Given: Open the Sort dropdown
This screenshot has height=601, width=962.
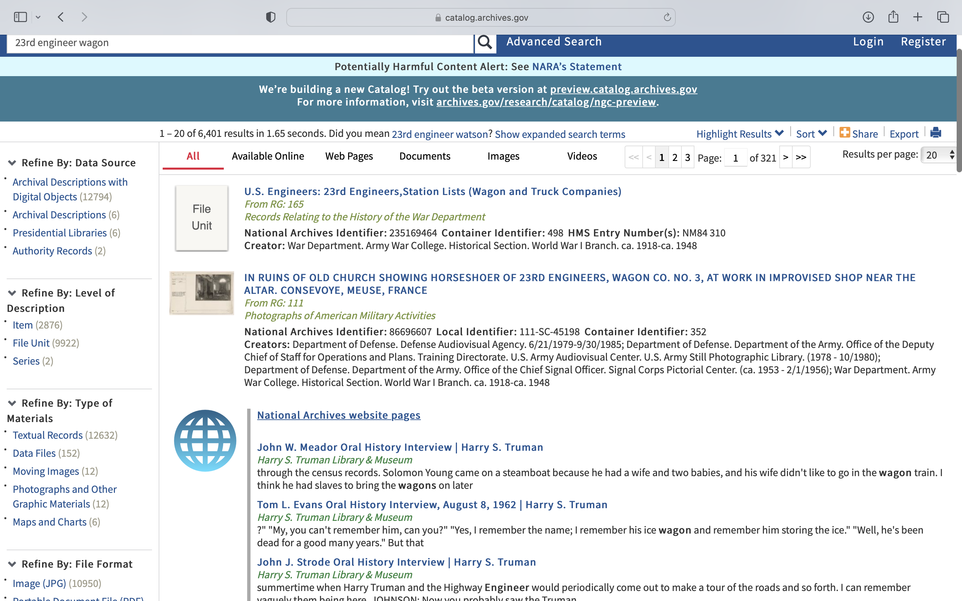Looking at the screenshot, I should 811,134.
